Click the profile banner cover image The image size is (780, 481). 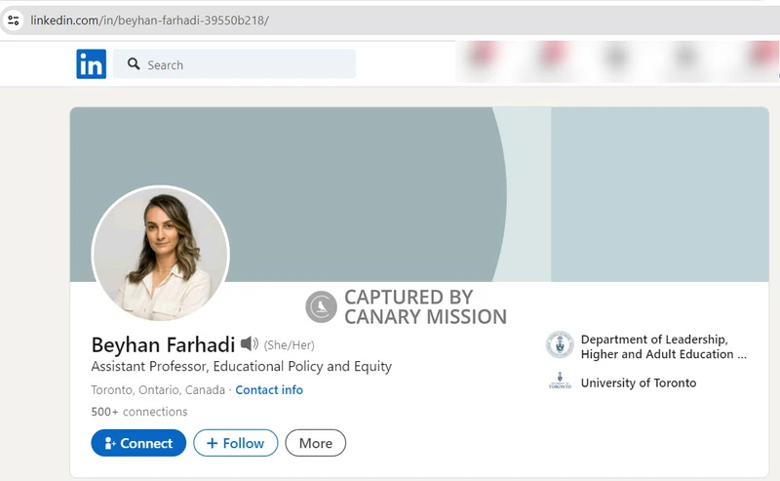[x=419, y=194]
